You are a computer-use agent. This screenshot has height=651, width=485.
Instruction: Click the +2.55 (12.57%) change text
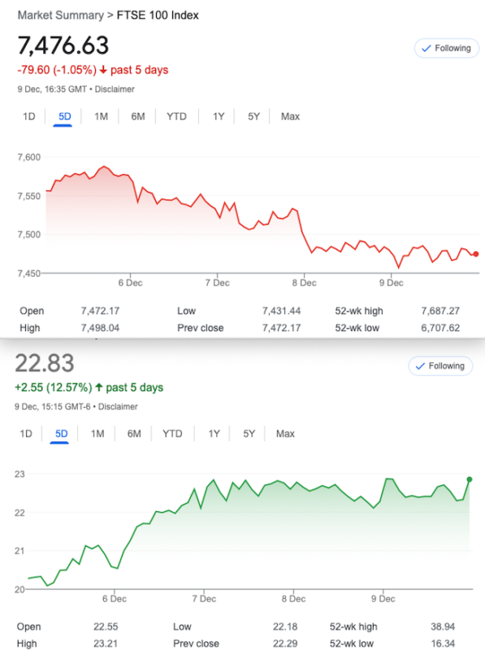pos(54,388)
